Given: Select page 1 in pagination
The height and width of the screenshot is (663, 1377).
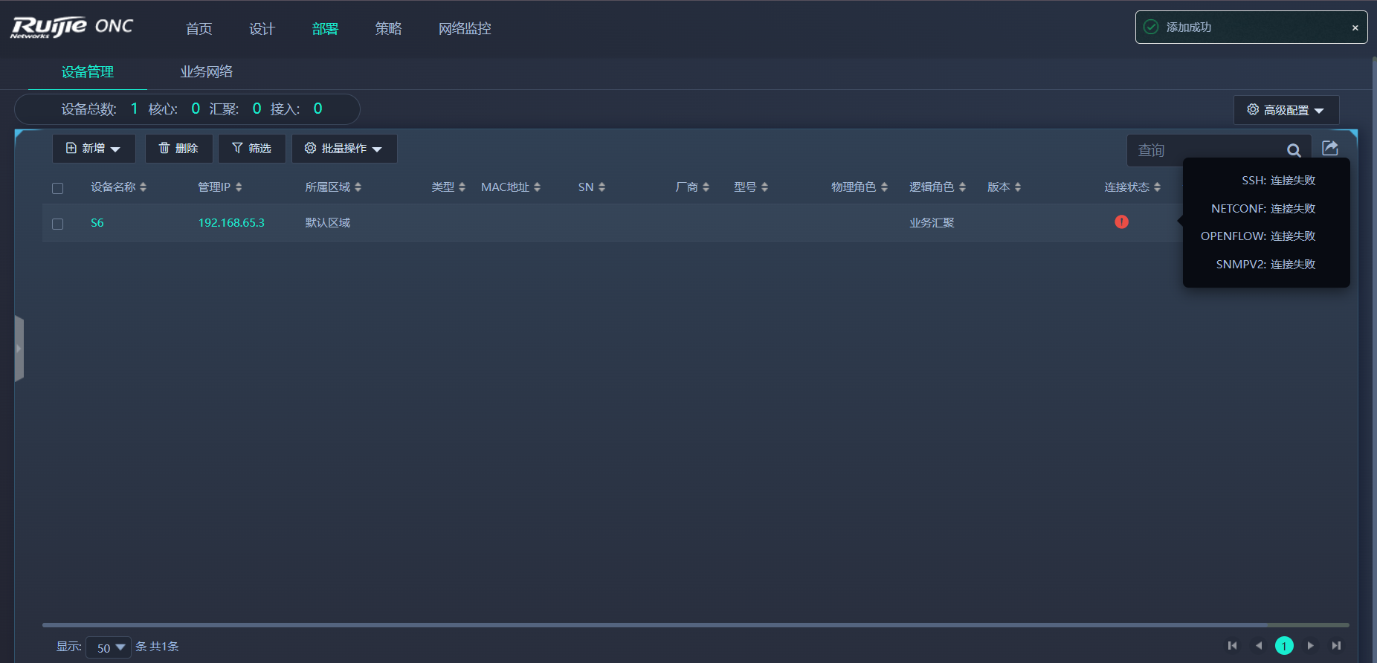Looking at the screenshot, I should [x=1284, y=646].
